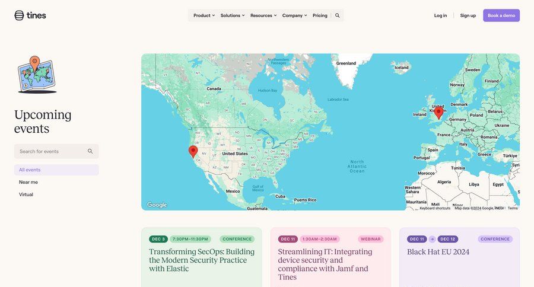Open the Black Hat EU 2024 event
Image resolution: width=534 pixels, height=287 pixels.
click(438, 252)
